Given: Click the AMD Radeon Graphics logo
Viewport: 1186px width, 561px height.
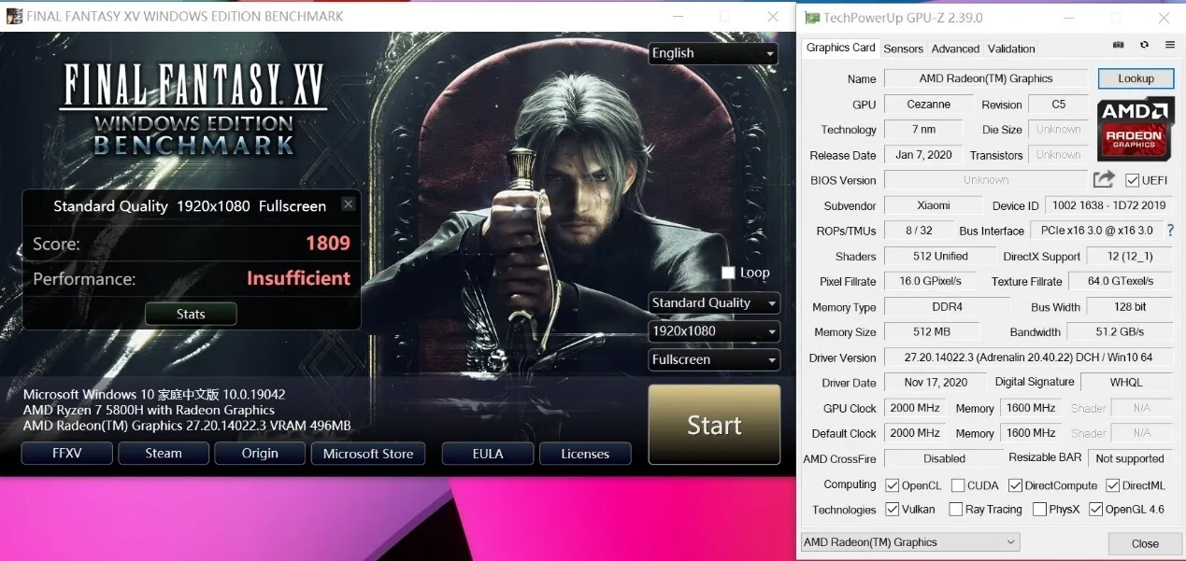Looking at the screenshot, I should click(x=1135, y=128).
